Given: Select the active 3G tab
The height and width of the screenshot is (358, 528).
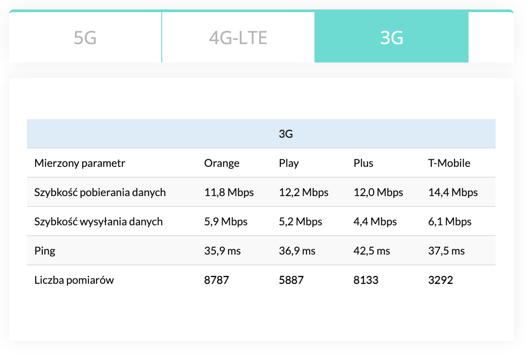Looking at the screenshot, I should [x=391, y=38].
